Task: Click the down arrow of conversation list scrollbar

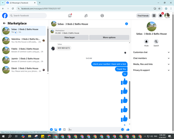Action: tap(48, 73)
